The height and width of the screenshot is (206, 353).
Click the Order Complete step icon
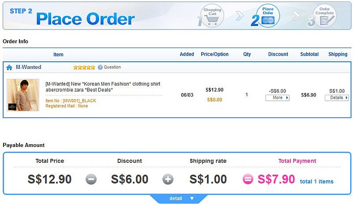coord(323,16)
